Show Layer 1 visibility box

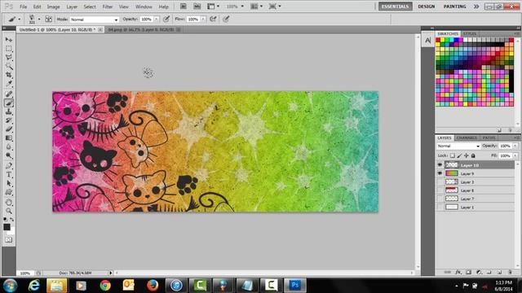tap(440, 208)
